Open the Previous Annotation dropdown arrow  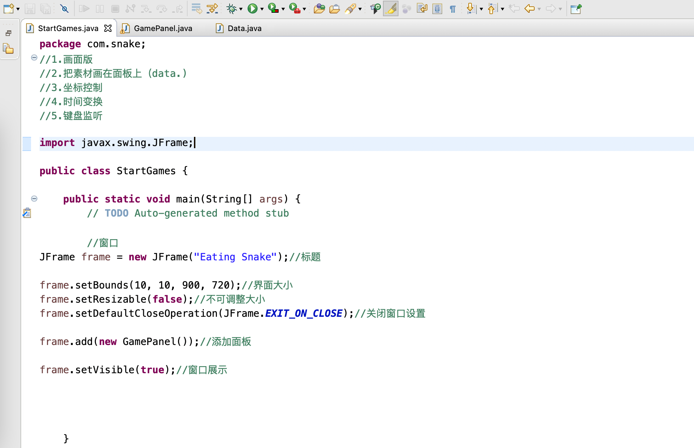(503, 9)
